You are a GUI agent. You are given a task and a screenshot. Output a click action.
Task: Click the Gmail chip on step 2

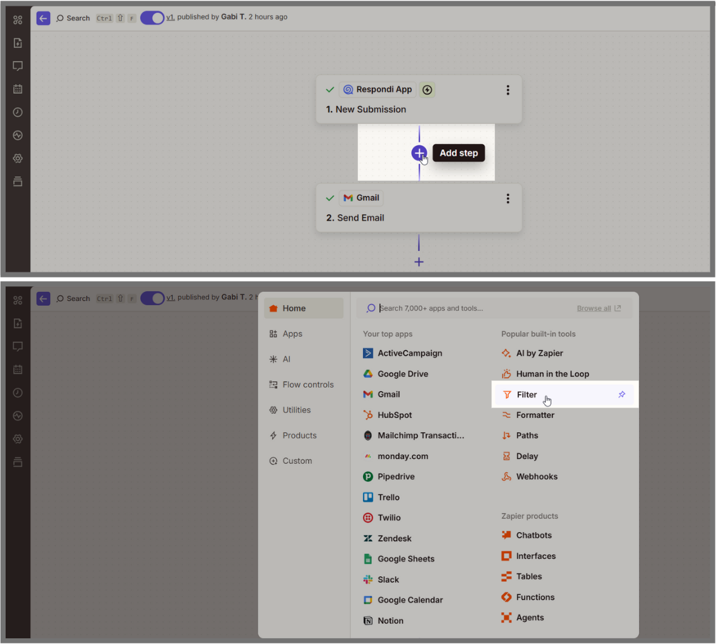361,198
